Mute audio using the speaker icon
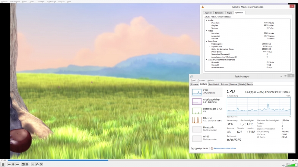 283,165
